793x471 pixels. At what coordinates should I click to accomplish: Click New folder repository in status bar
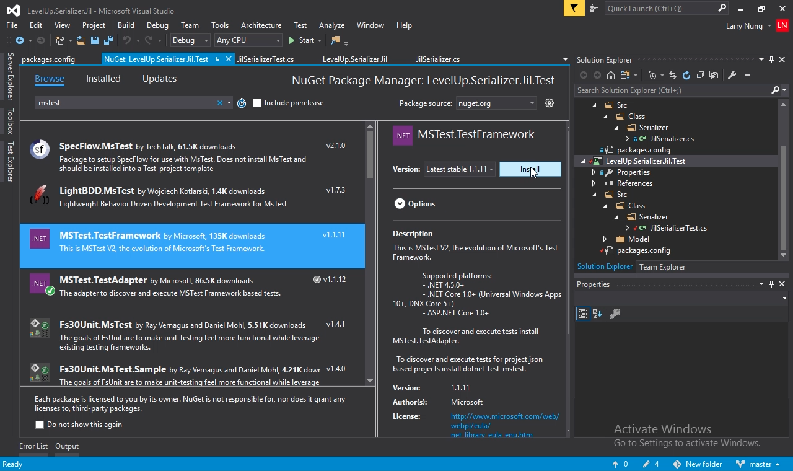[697, 464]
